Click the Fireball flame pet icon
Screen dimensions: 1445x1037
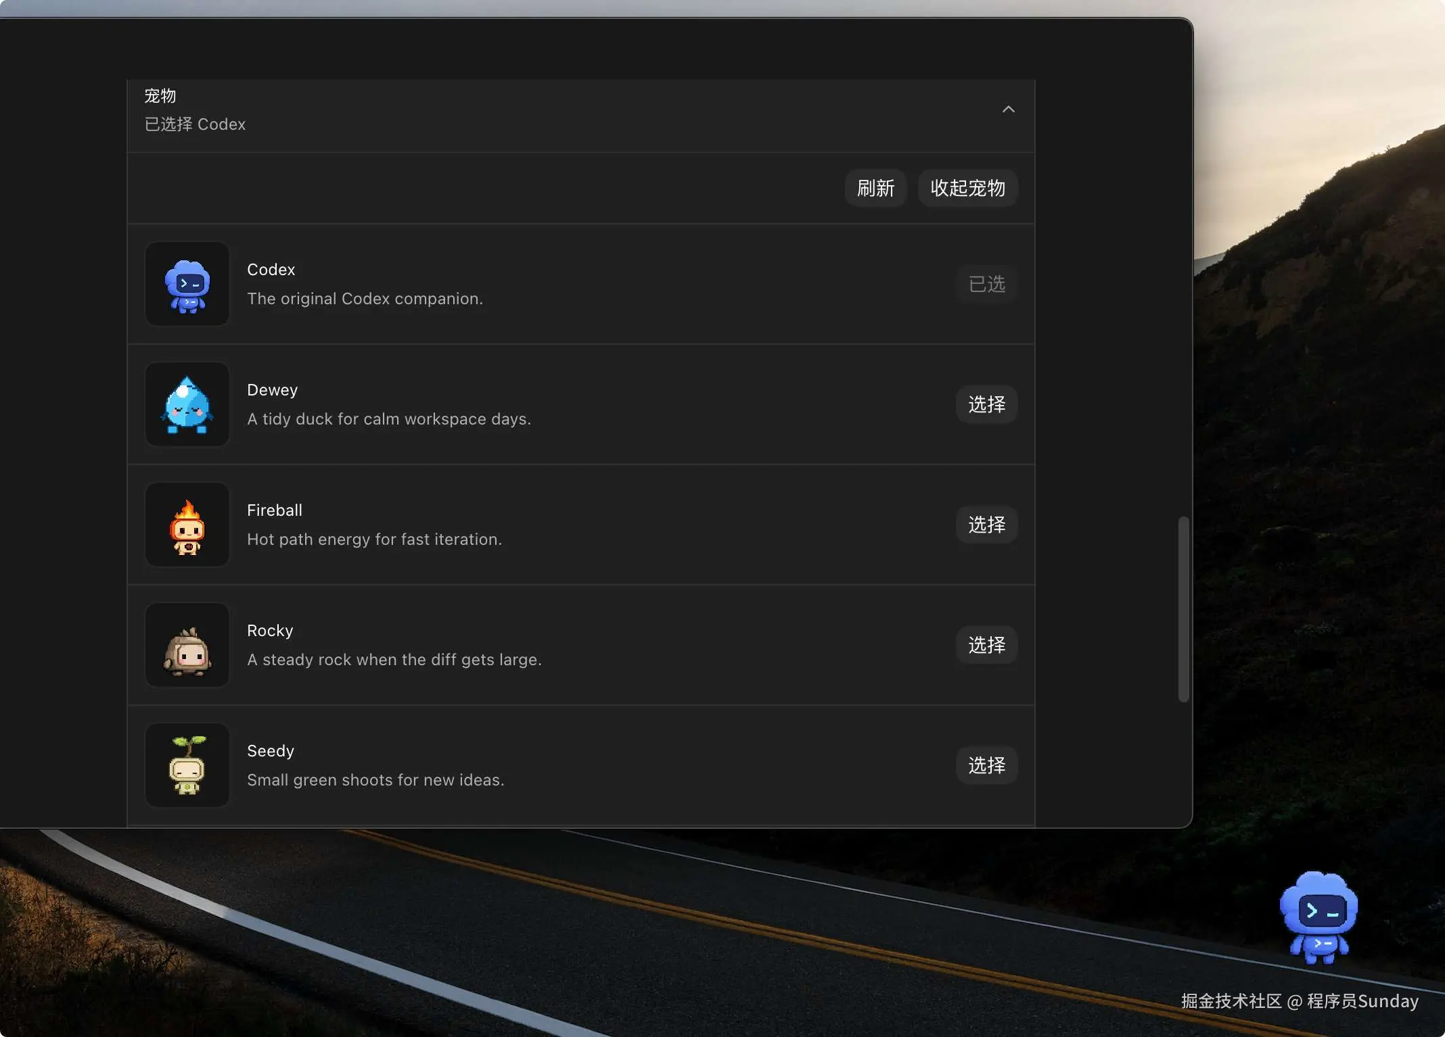click(x=187, y=525)
